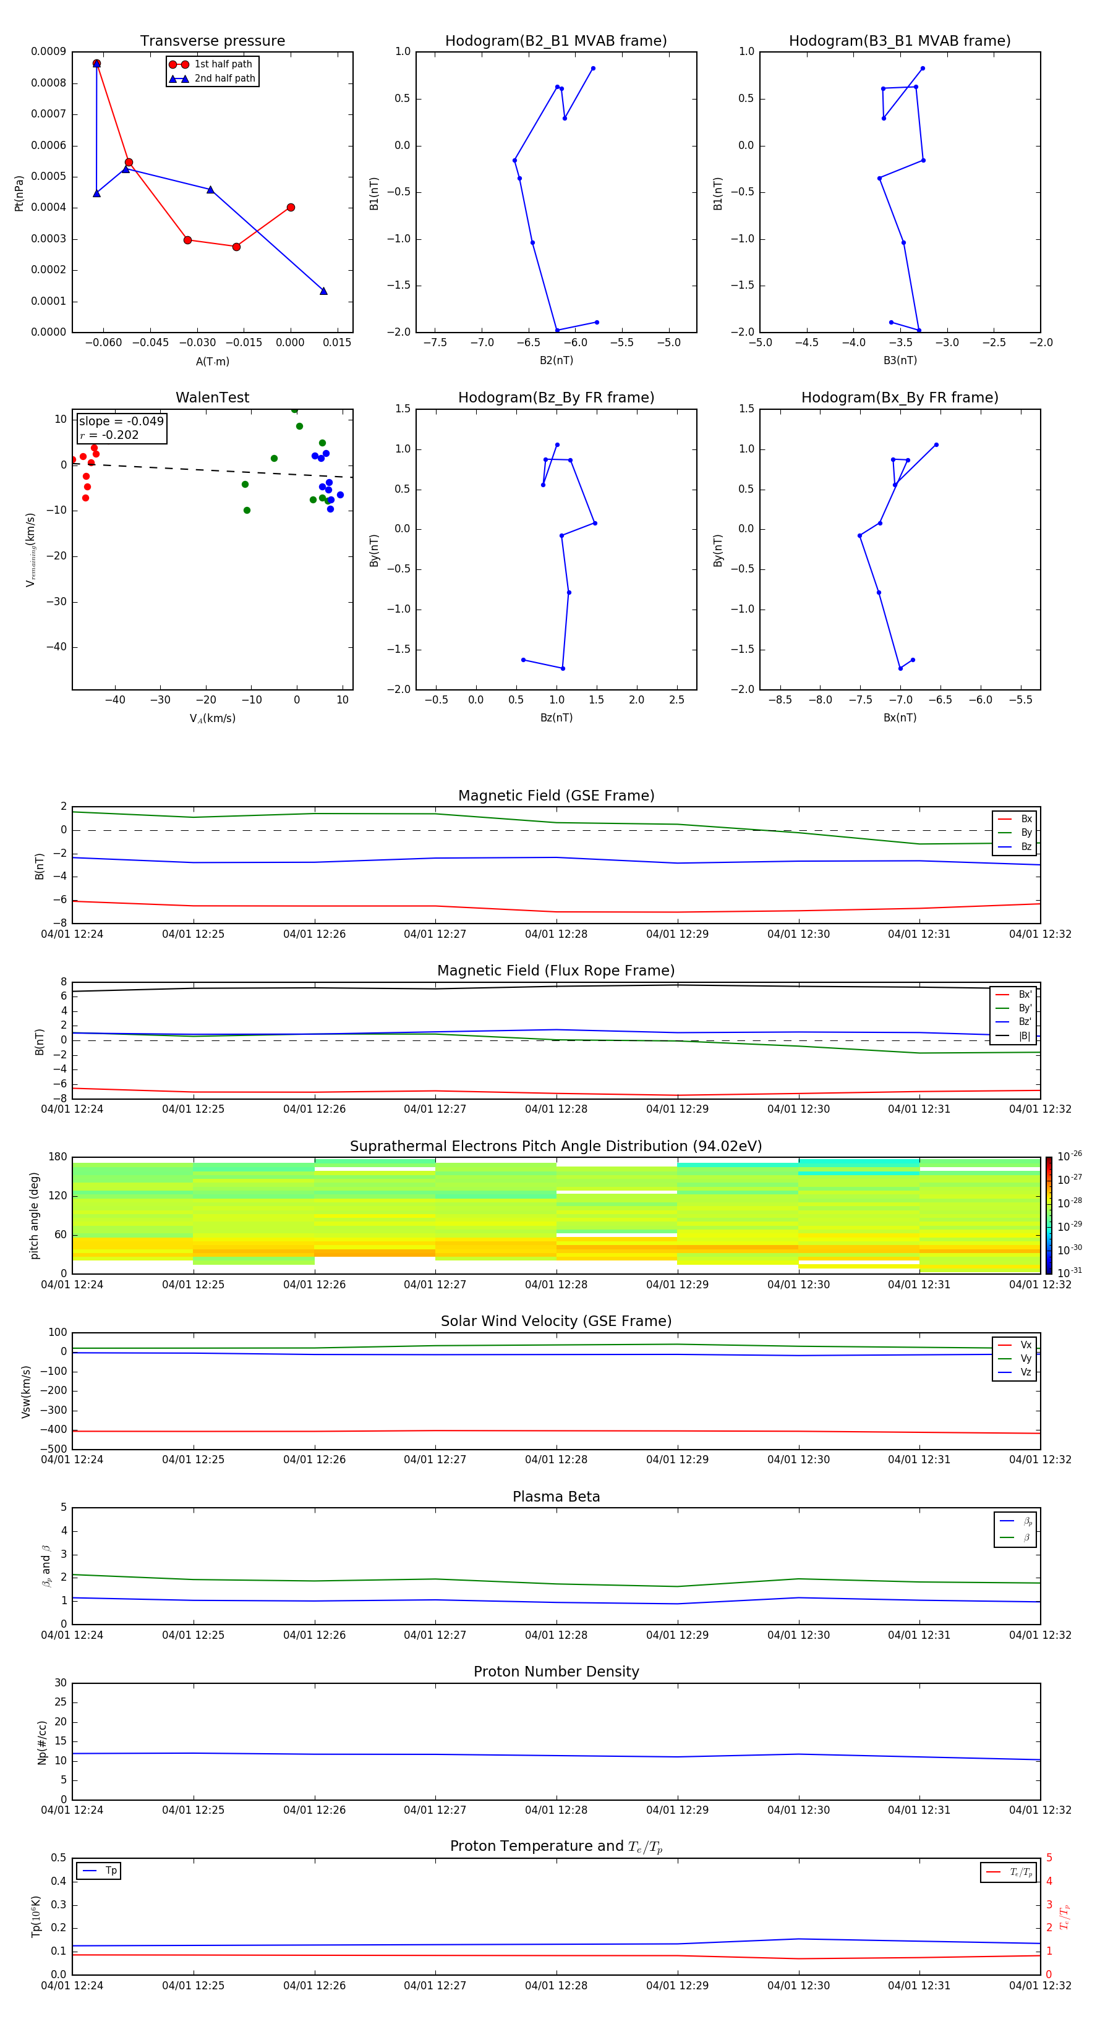Click the 'Magnetic Field (Flux Rope Frame)' title
1113x2040 pixels.
(x=556, y=971)
